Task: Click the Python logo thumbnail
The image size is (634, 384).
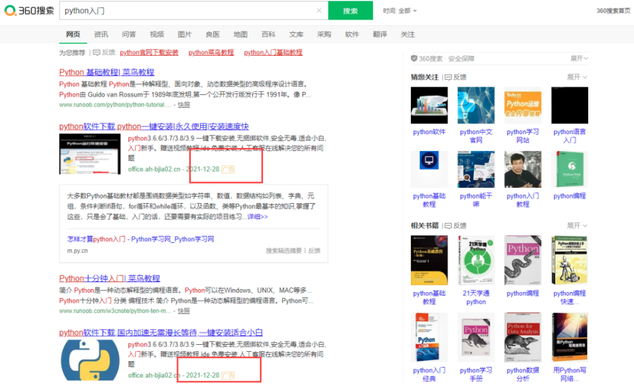Action: [90, 360]
